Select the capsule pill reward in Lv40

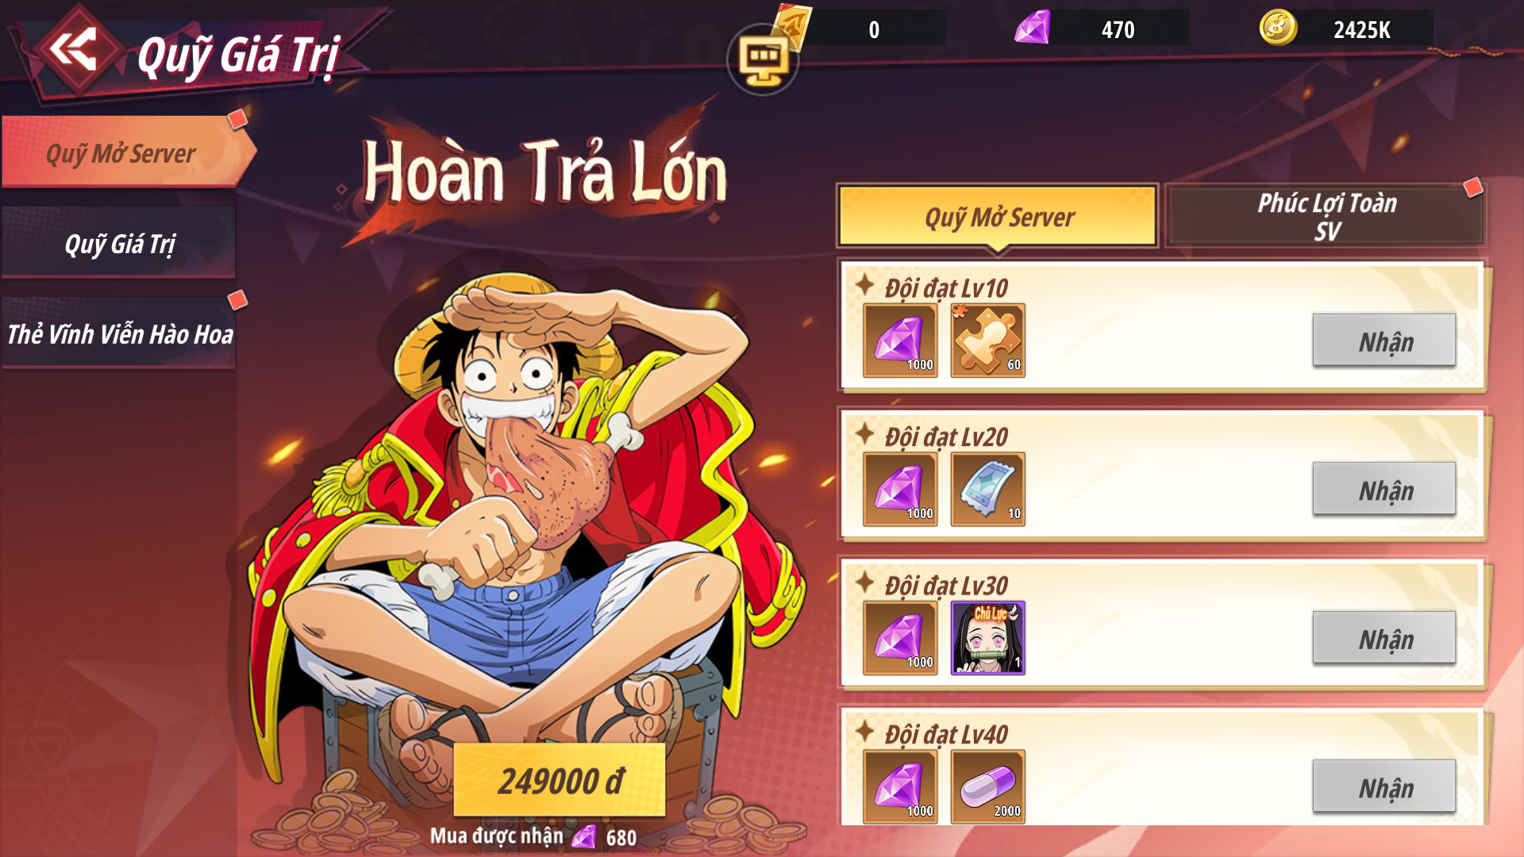[x=987, y=786]
